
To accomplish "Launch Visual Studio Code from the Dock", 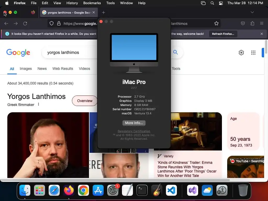I will pos(171,190).
